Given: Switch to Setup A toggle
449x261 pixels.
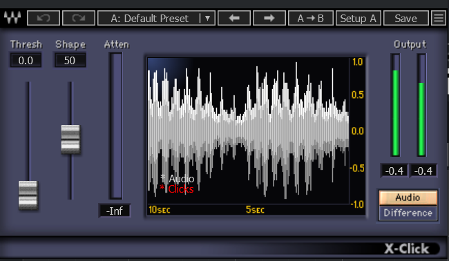Looking at the screenshot, I should (x=359, y=19).
